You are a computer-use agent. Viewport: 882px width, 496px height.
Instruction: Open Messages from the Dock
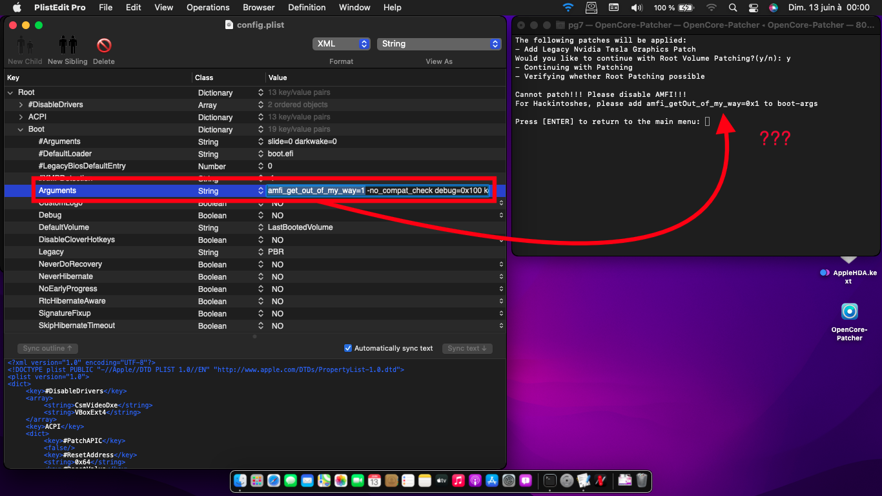(291, 480)
